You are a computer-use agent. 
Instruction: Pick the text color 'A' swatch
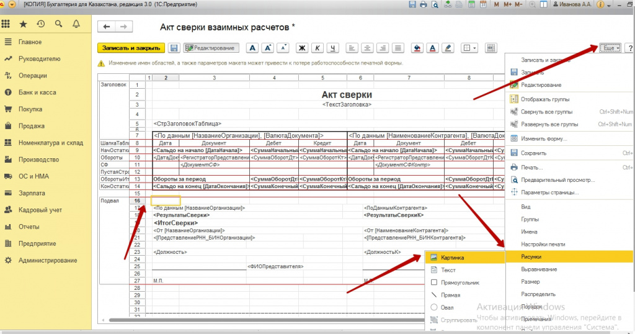[432, 48]
